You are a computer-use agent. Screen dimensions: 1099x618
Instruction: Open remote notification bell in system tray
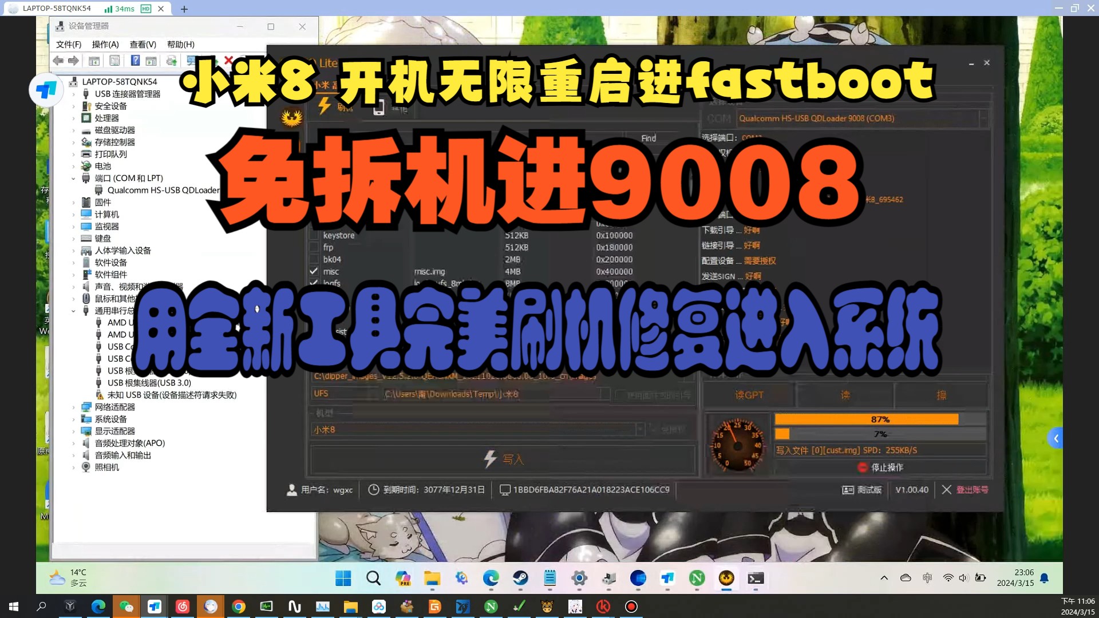[x=1044, y=578]
